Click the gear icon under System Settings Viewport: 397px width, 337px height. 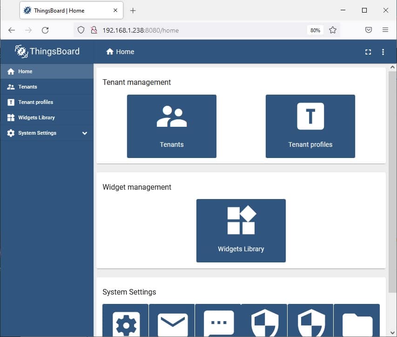point(125,323)
